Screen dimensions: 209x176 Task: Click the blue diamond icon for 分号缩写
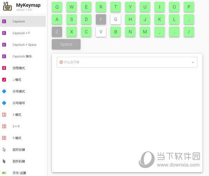pyautogui.click(x=4, y=103)
